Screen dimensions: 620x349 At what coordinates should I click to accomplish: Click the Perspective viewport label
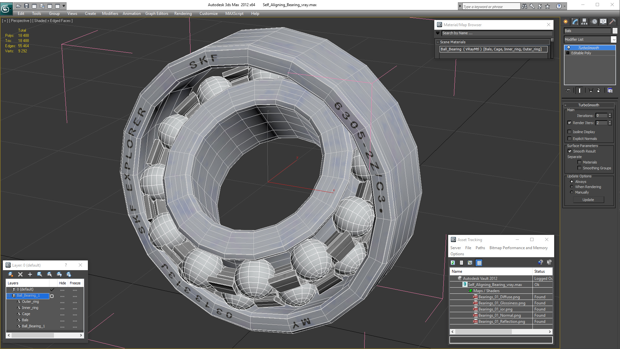coord(20,21)
